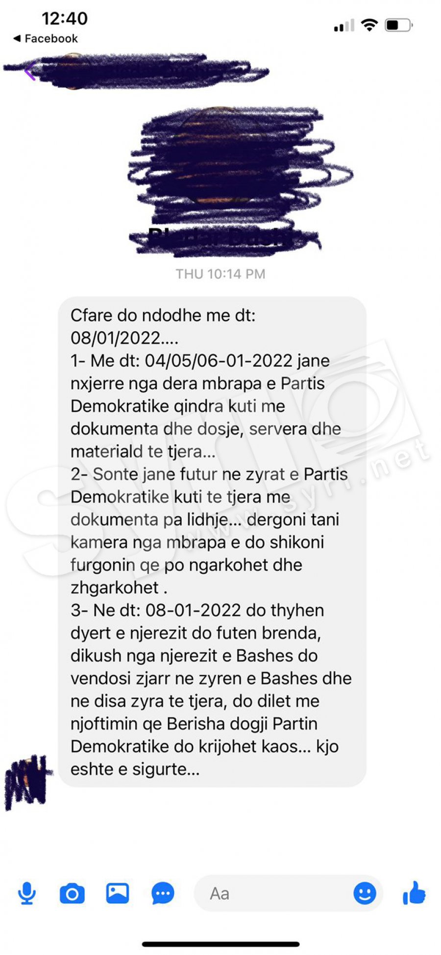
Task: Tap the cellular signal bars
Action: pyautogui.click(x=344, y=26)
